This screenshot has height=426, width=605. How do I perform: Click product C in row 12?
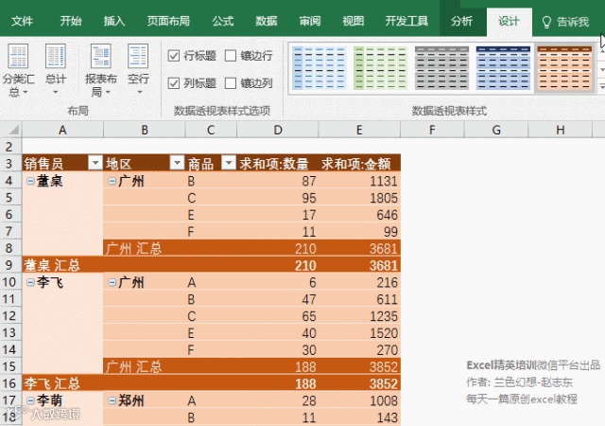coord(211,316)
